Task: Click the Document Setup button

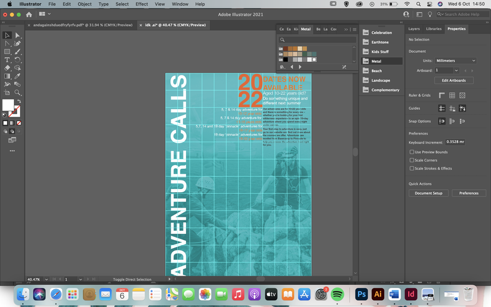Action: coord(428,193)
